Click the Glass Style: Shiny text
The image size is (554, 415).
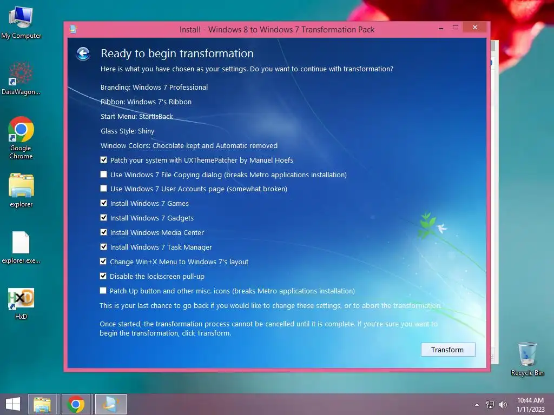127,131
